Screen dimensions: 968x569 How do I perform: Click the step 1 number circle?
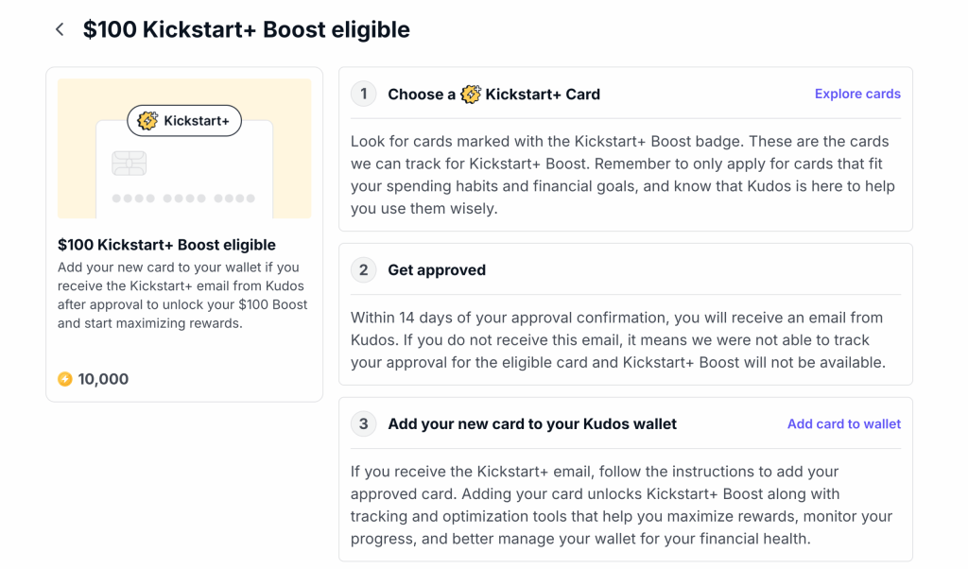364,94
